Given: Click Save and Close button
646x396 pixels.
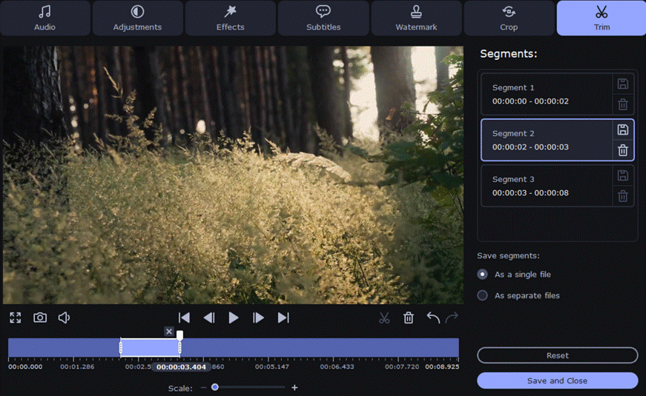Looking at the screenshot, I should [557, 380].
